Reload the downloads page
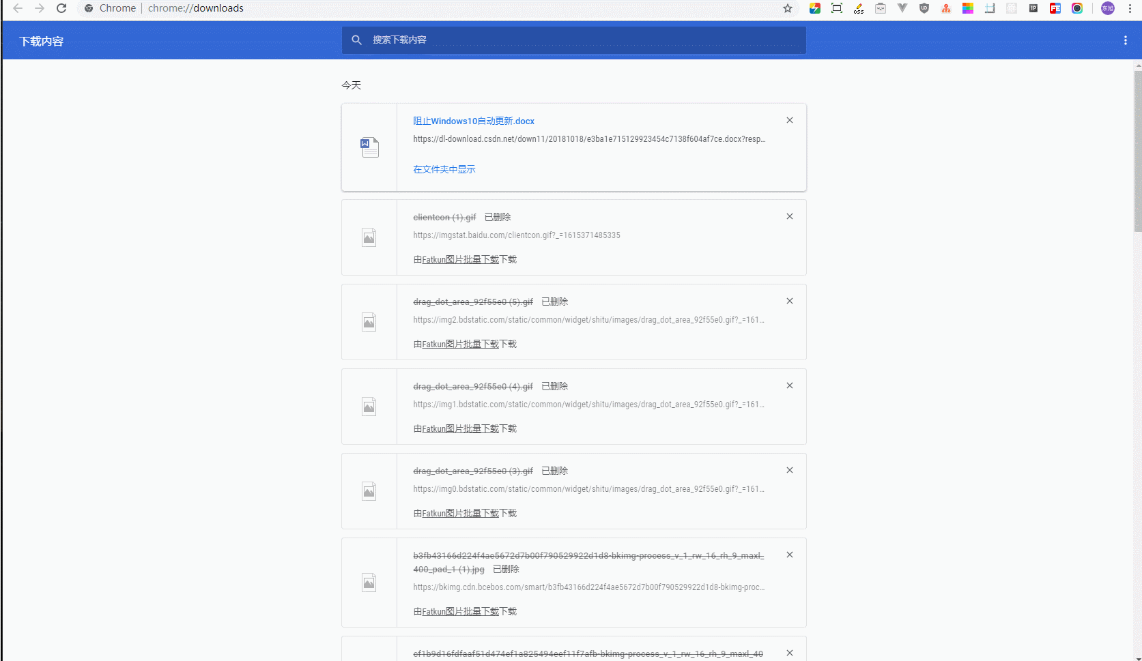Viewport: 1142px width, 661px height. [x=61, y=8]
